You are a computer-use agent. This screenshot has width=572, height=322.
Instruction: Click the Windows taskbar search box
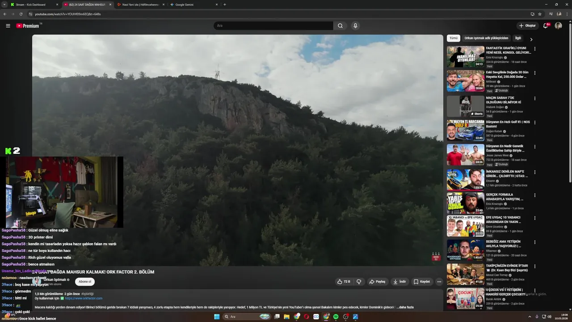(247, 317)
